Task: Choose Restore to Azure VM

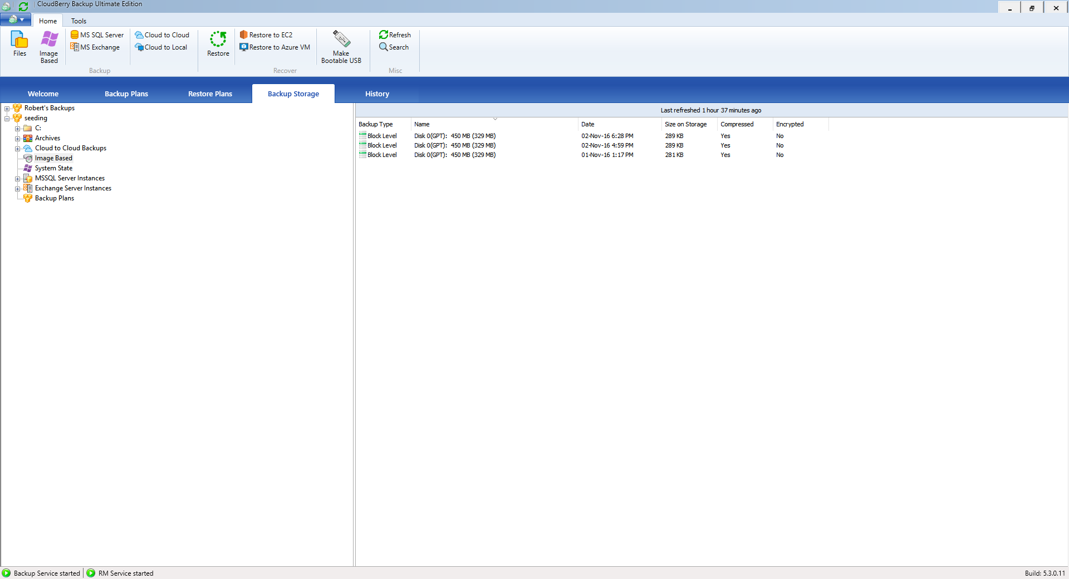Action: [x=275, y=47]
